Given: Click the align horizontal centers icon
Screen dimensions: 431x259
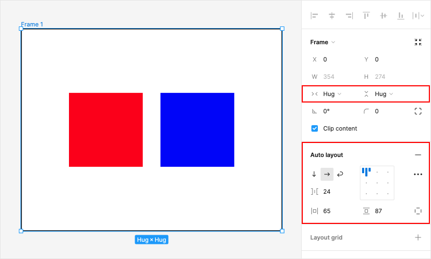Looking at the screenshot, I should tap(332, 16).
